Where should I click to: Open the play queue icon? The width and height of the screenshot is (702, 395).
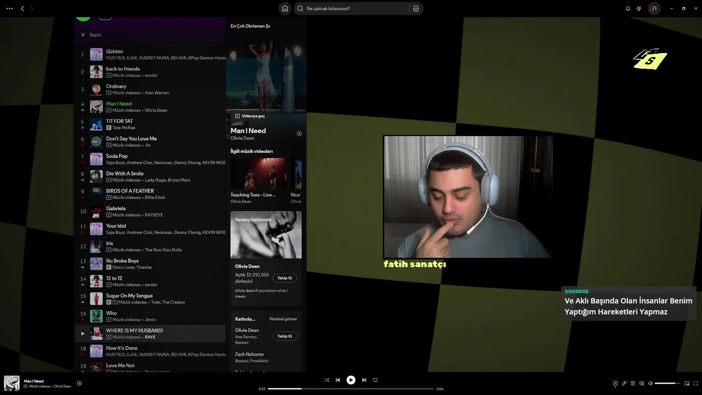tap(633, 383)
